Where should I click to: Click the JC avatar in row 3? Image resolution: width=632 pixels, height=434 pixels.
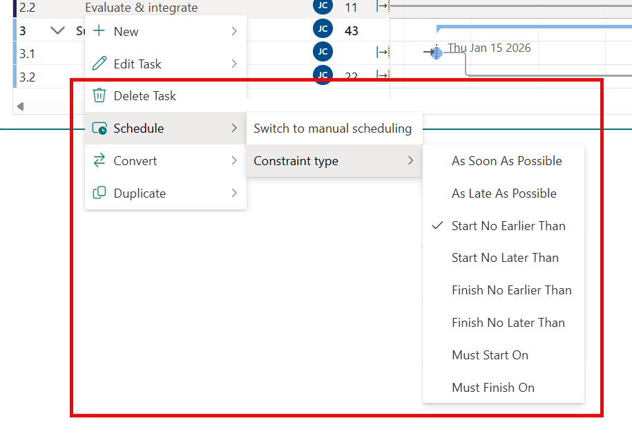[x=323, y=29]
